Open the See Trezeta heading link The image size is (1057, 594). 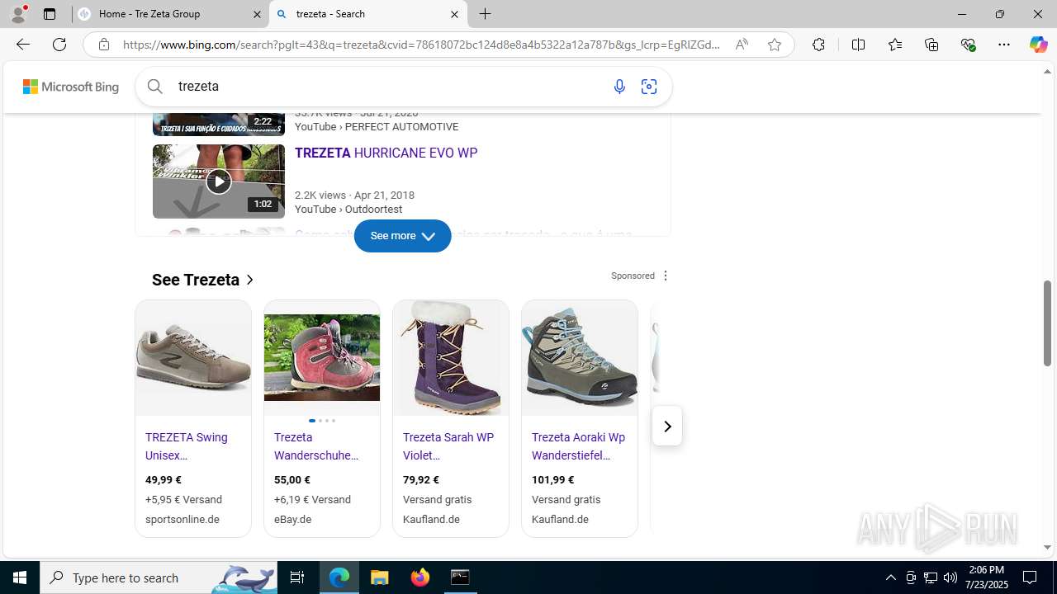click(x=203, y=280)
